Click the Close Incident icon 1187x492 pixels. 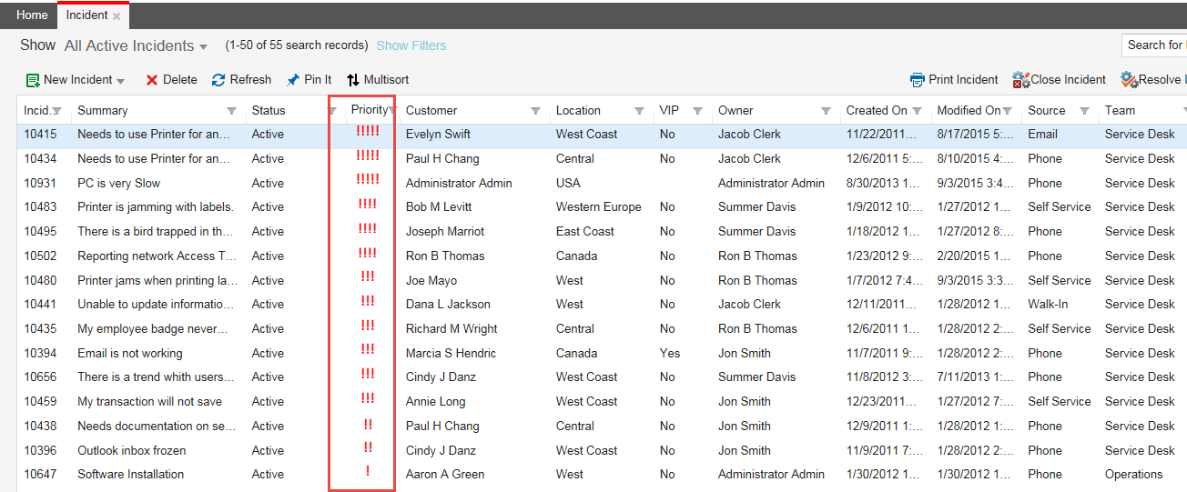click(x=1020, y=80)
